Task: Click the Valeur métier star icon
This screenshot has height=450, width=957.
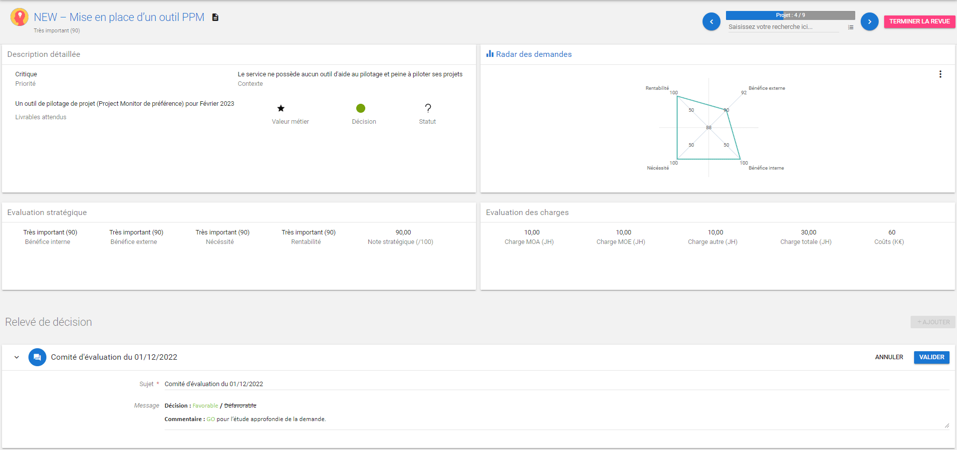Action: tap(281, 108)
